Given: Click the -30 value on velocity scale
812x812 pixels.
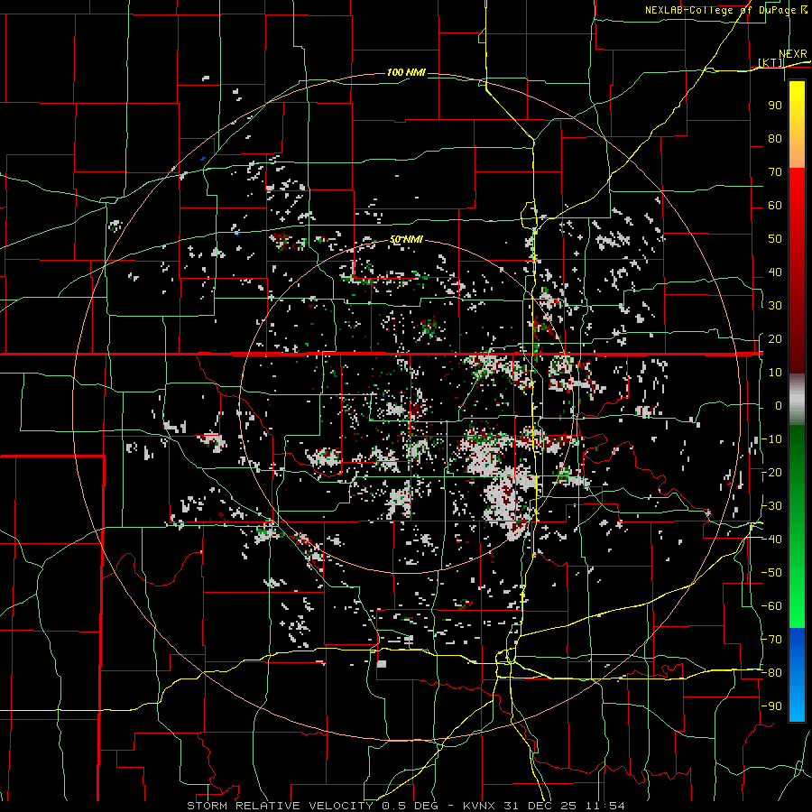Looking at the screenshot, I should [x=771, y=506].
